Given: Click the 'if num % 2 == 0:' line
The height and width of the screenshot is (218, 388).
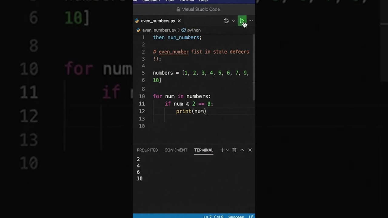Looking at the screenshot, I should pyautogui.click(x=189, y=104).
